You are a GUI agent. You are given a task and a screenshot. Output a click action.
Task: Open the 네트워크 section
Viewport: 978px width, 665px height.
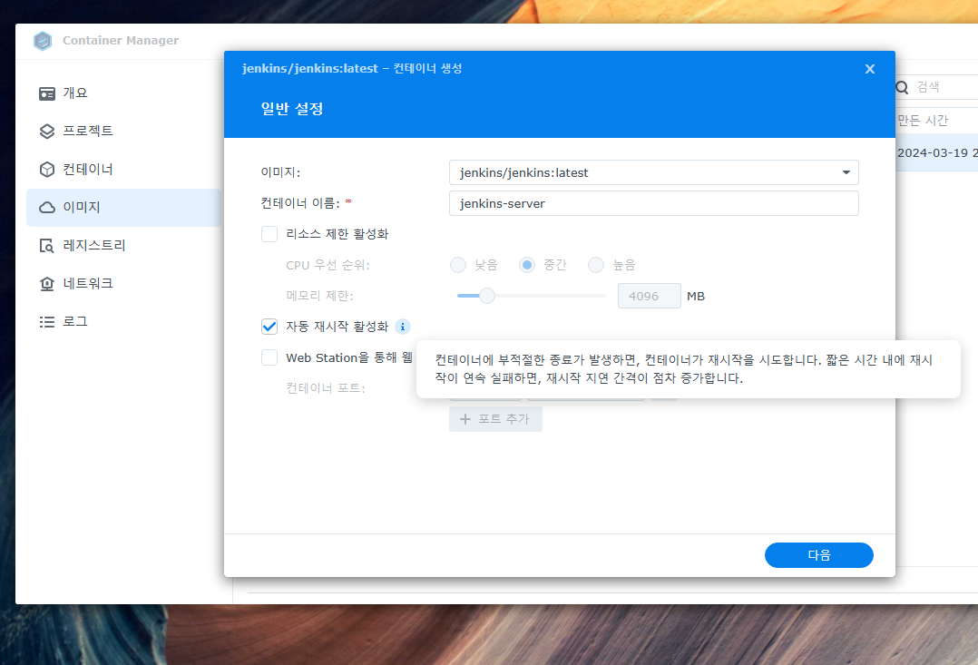tap(123, 283)
